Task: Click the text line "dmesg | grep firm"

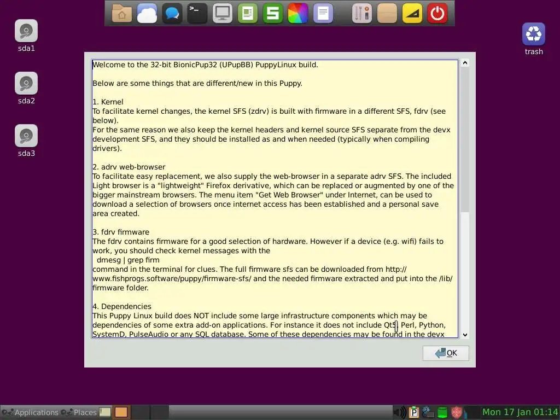Action: tap(128, 260)
